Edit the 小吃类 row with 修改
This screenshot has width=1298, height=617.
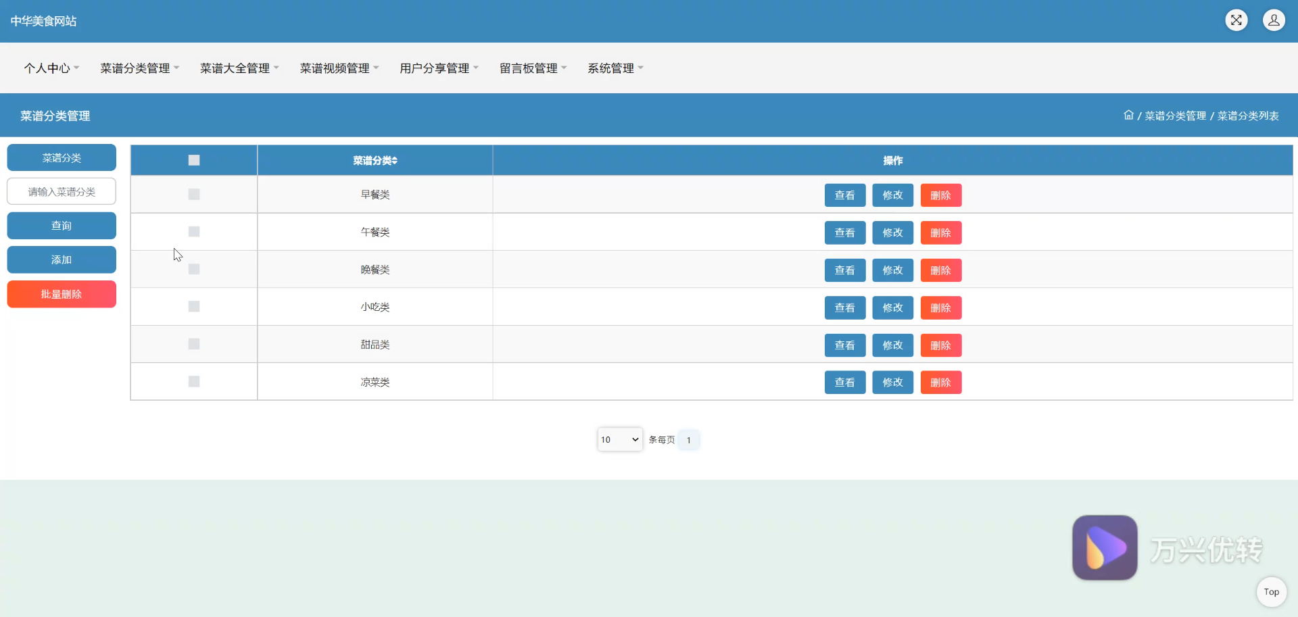pyautogui.click(x=893, y=307)
